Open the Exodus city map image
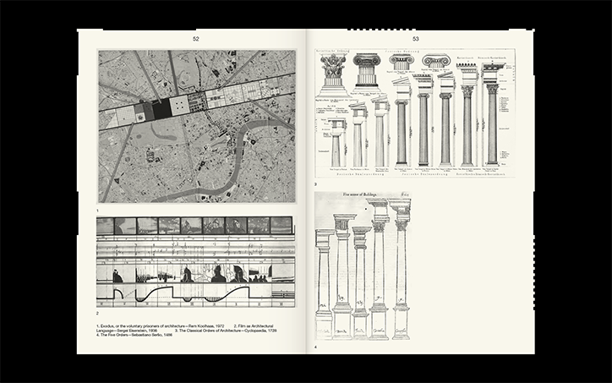612x383 pixels. tap(197, 126)
